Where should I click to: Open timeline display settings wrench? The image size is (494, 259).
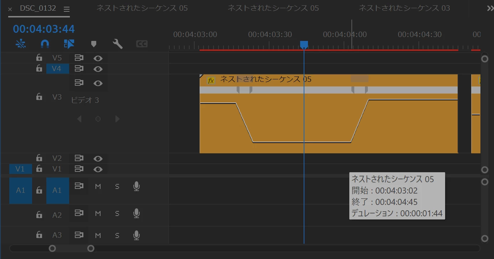coord(118,44)
